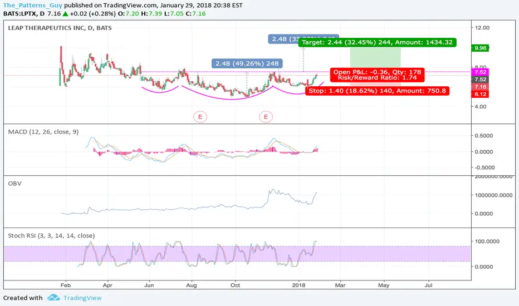The image size is (519, 306).
Task: Select the red Stop 1.40 (18.62%) label
Action: pyautogui.click(x=377, y=91)
